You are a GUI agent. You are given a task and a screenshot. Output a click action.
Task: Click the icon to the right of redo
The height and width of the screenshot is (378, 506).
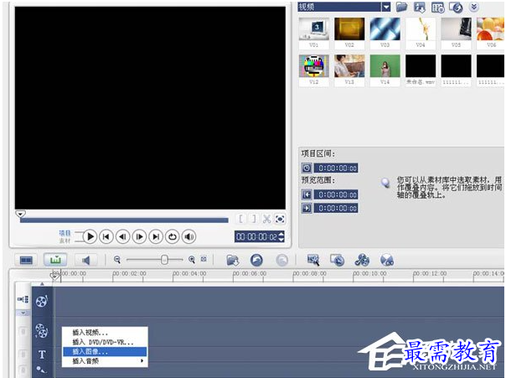pos(313,260)
